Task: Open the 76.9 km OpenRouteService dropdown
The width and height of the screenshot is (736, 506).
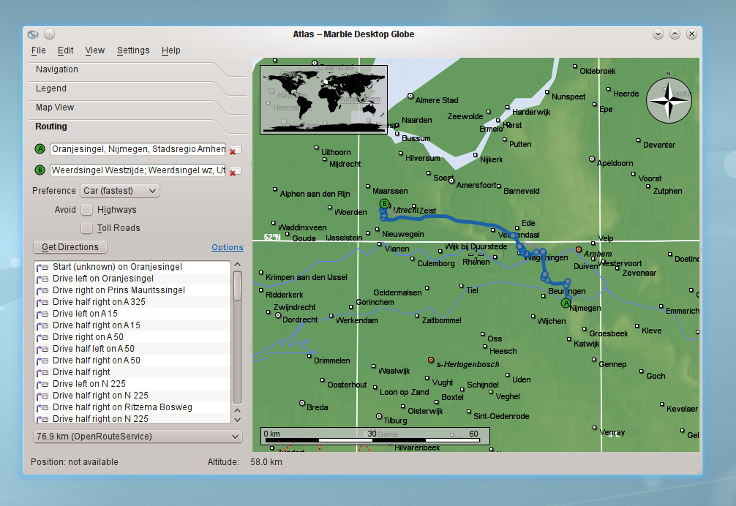Action: pyautogui.click(x=138, y=437)
